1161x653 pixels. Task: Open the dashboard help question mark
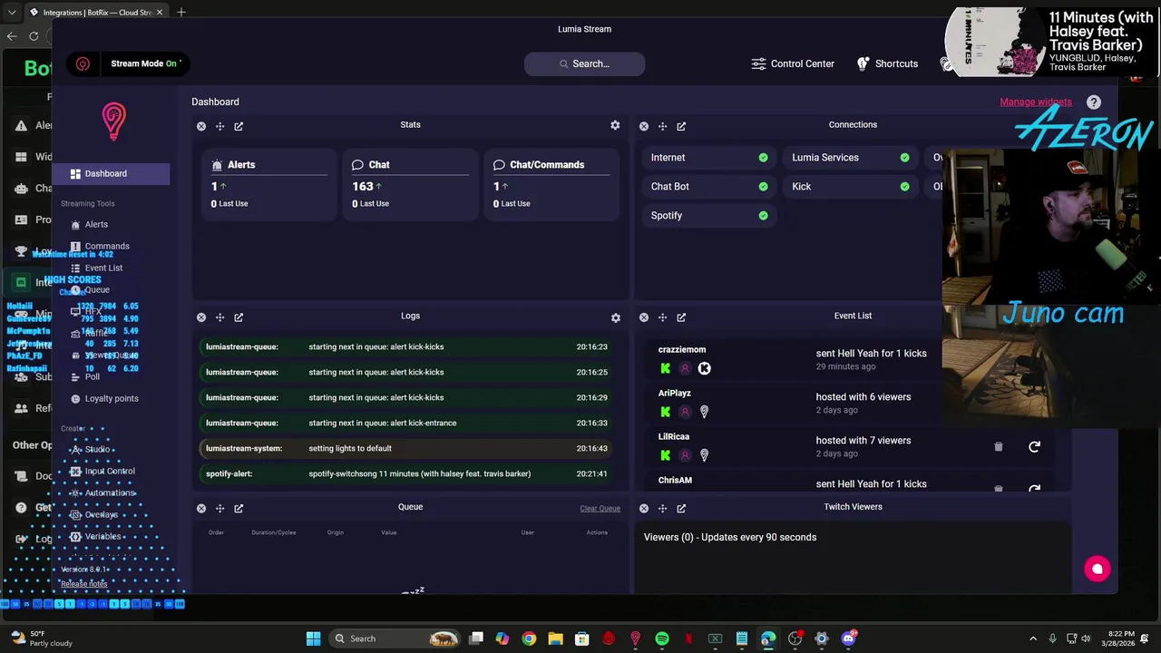[1094, 102]
